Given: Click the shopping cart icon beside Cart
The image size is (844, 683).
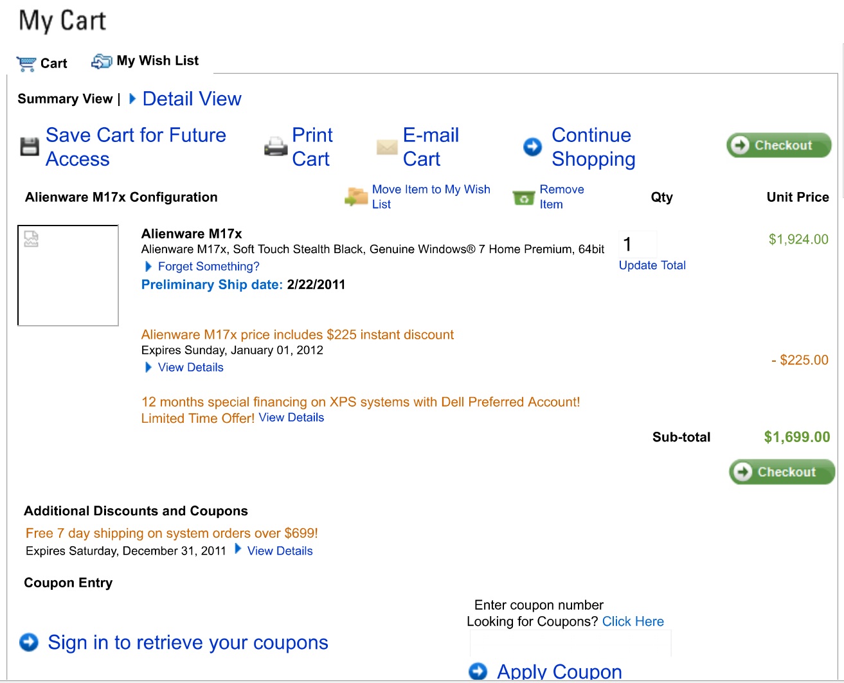Looking at the screenshot, I should point(26,64).
